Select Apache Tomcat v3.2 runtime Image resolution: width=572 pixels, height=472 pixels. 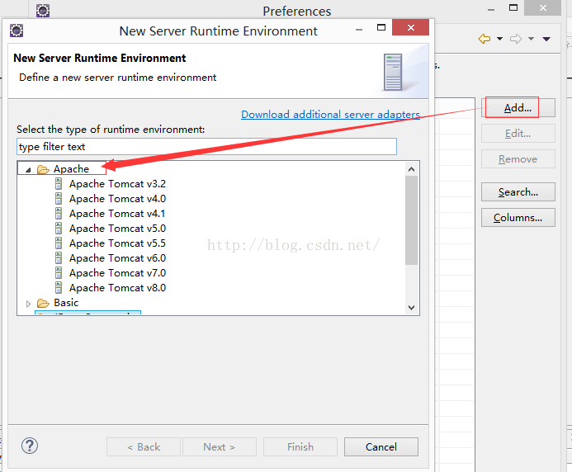(x=117, y=184)
